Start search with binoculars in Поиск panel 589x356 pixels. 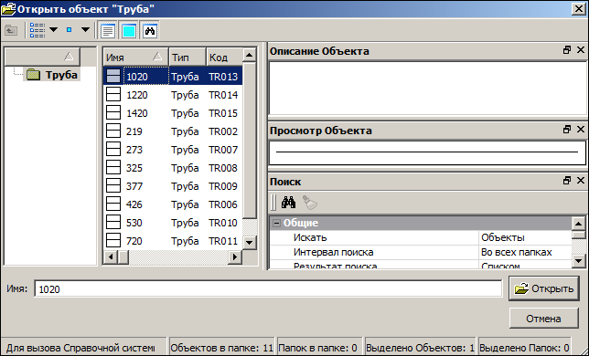pos(288,203)
